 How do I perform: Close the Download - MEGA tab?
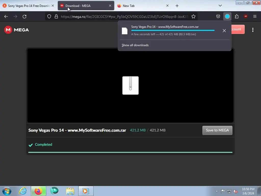pyautogui.click(x=110, y=6)
